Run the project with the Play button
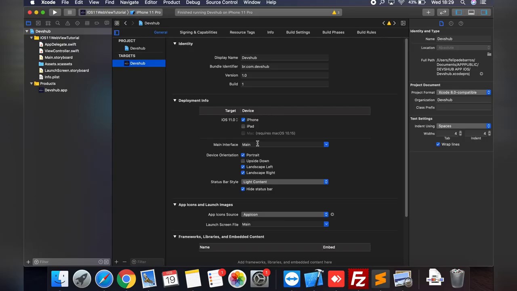The height and width of the screenshot is (291, 517). pos(55,13)
